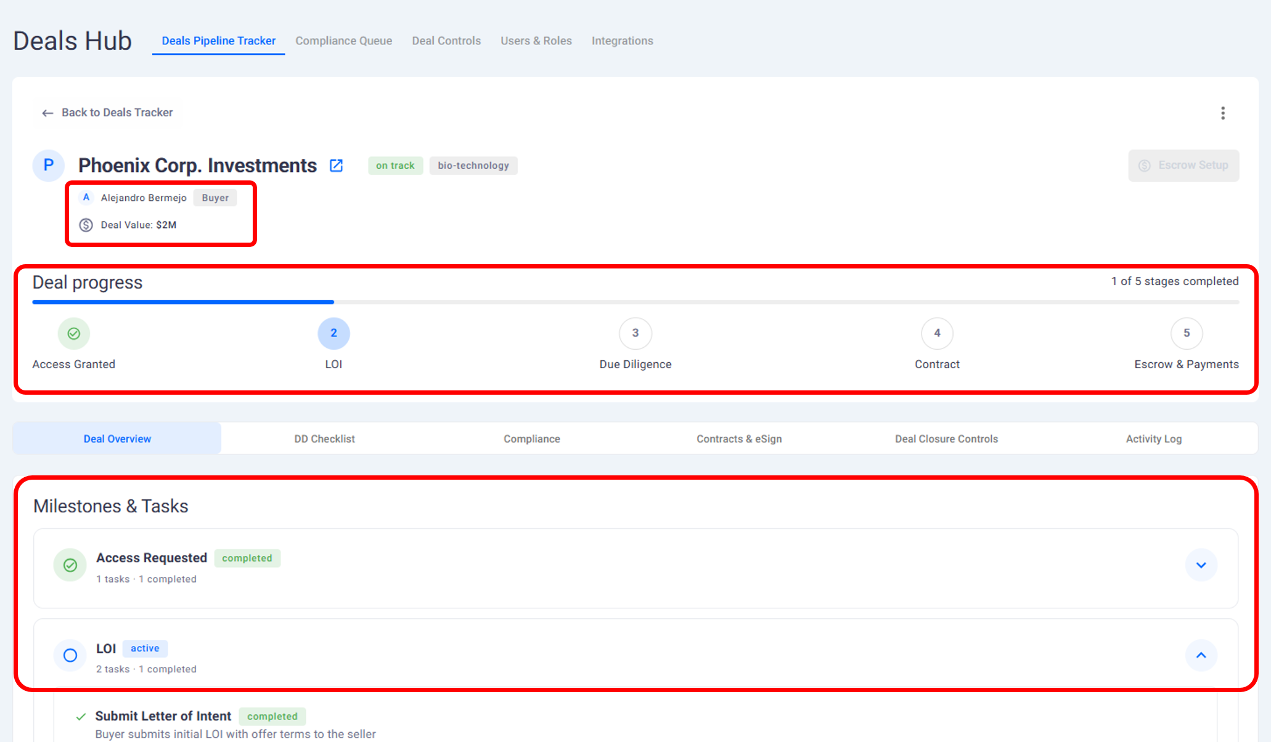Viewport: 1271px width, 742px height.
Task: Select stage 3 Due Diligence circle
Action: (x=635, y=333)
